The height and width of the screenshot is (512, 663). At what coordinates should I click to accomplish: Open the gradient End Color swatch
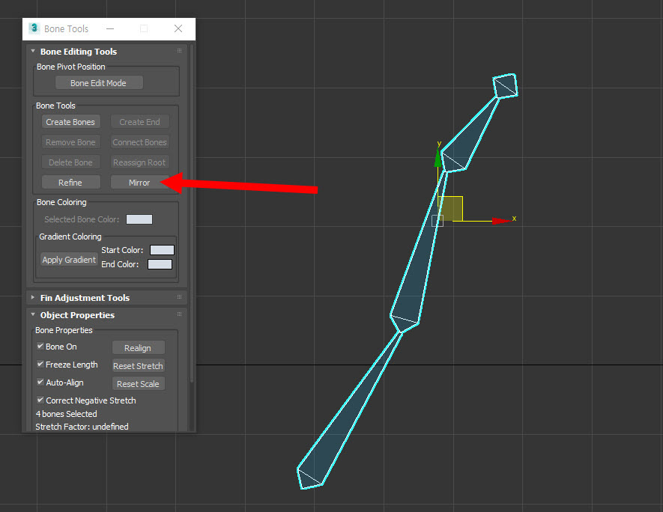pyautogui.click(x=160, y=264)
